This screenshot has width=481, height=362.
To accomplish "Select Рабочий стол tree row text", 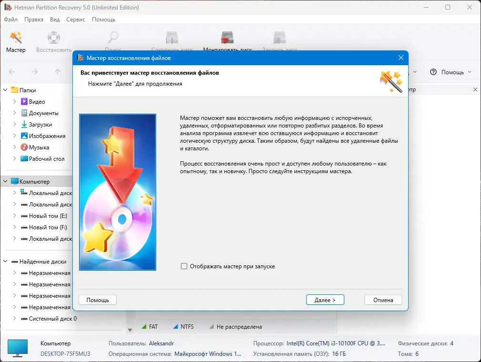I will 47,159.
